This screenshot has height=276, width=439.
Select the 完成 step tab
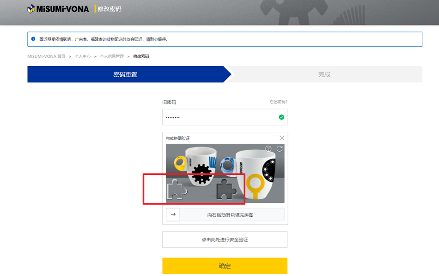tap(324, 74)
